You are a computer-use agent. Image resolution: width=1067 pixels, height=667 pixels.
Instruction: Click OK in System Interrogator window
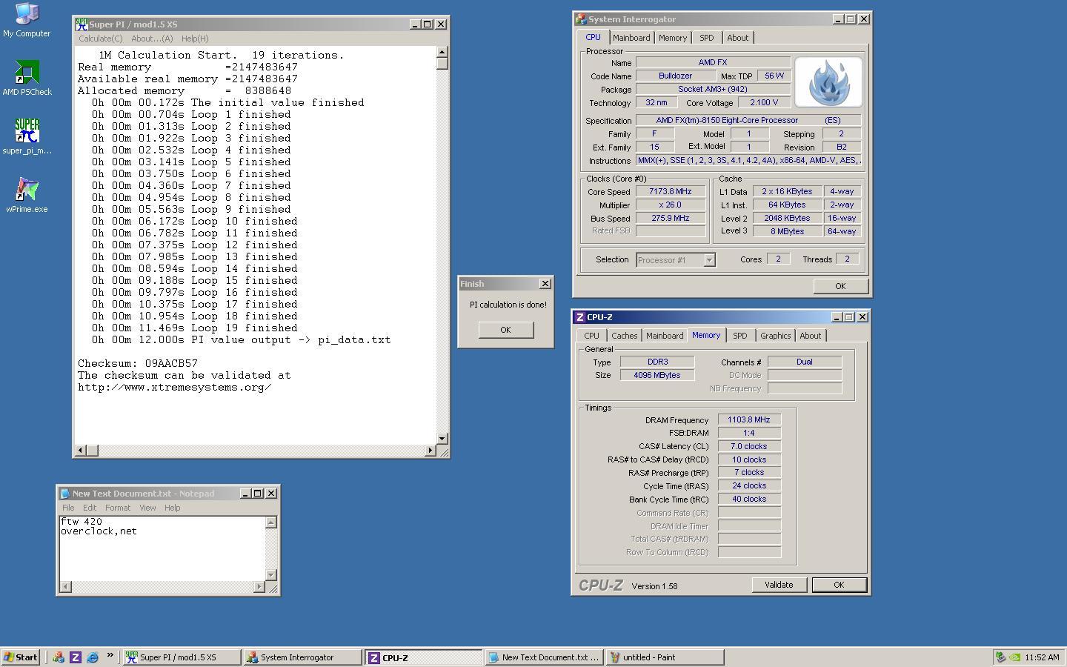click(840, 286)
